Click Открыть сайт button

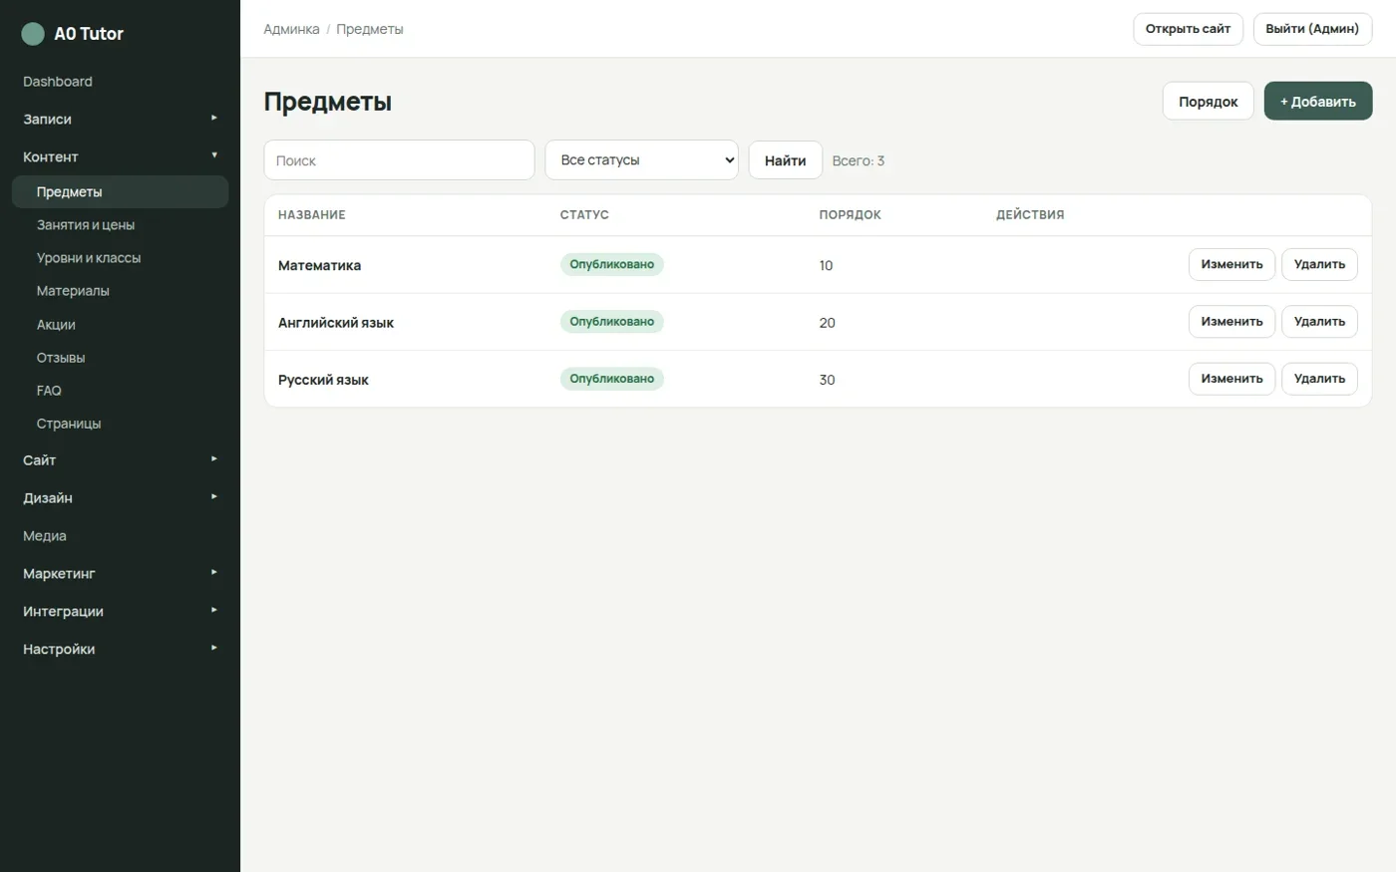coord(1188,29)
